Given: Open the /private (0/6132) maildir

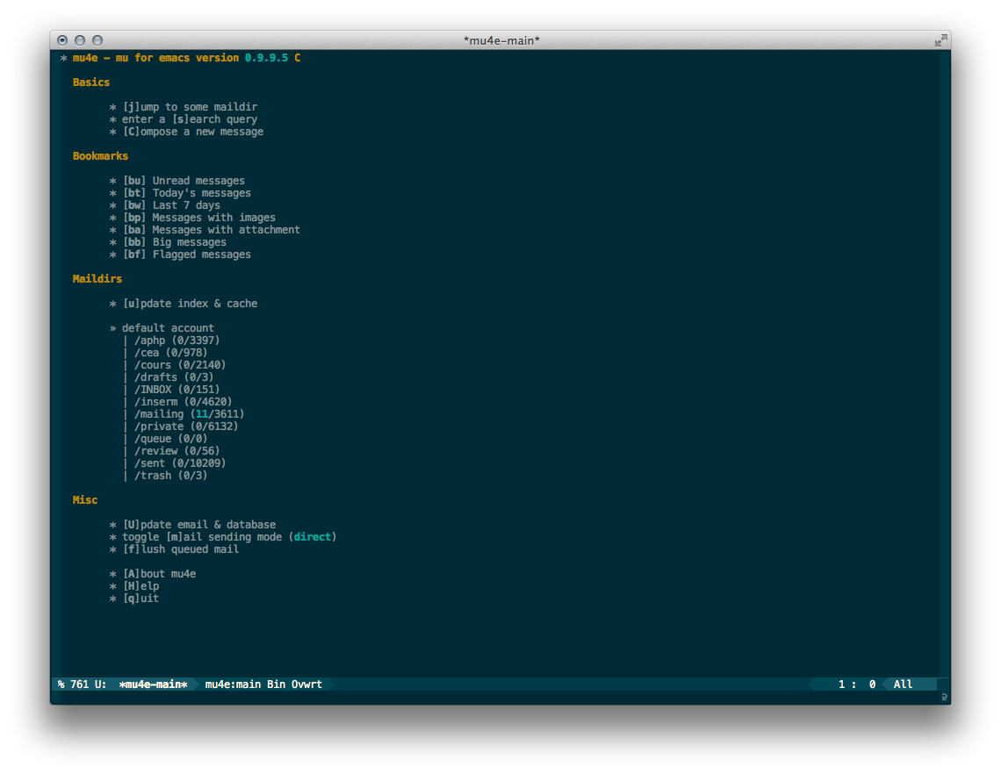Looking at the screenshot, I should click(186, 426).
